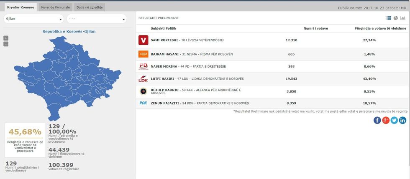Click the Vetëvendosje party logo
The height and width of the screenshot is (179, 410).
[x=143, y=40]
